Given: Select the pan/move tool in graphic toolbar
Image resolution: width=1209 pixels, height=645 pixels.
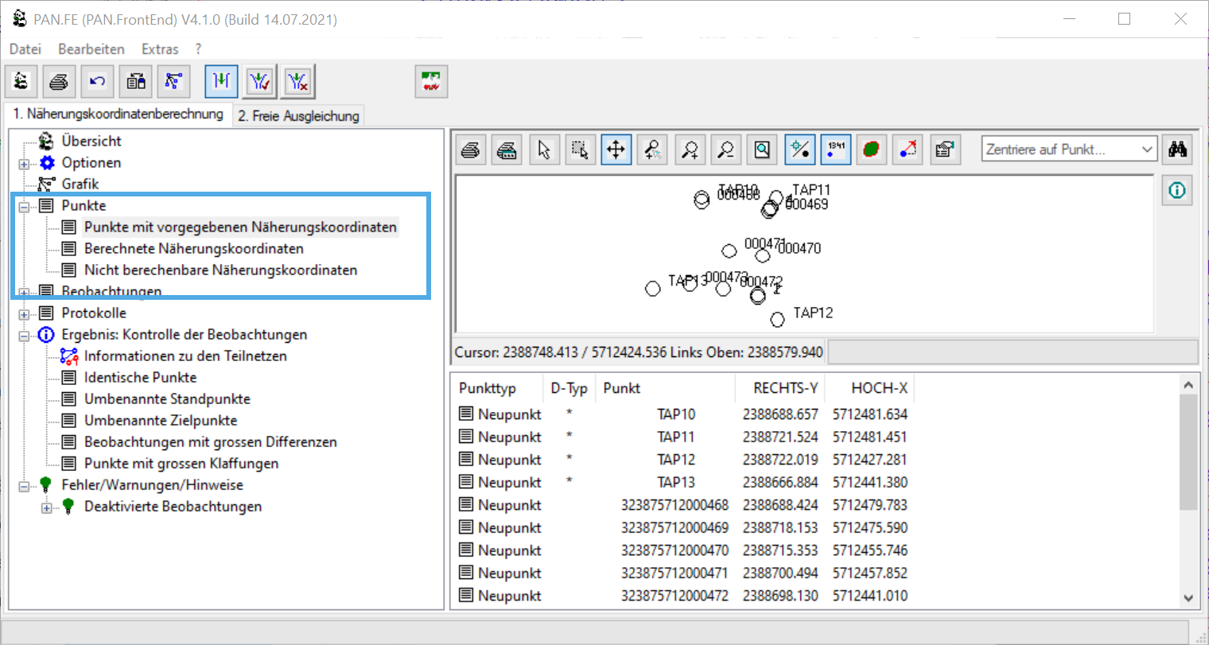Looking at the screenshot, I should point(616,150).
